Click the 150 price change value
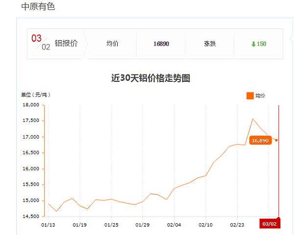 click(262, 44)
